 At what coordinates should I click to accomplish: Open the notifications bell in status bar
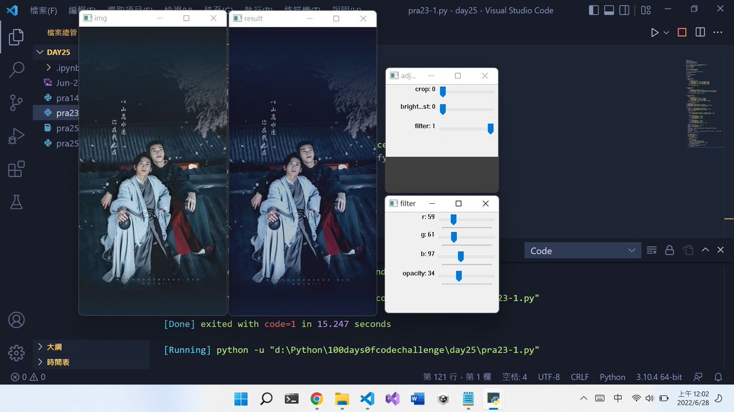coord(718,377)
